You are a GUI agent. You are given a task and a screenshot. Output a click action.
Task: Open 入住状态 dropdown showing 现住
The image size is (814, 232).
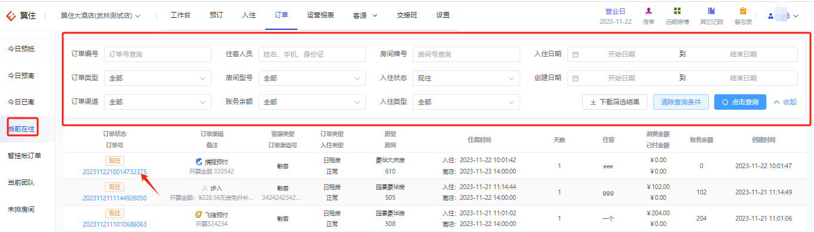466,78
